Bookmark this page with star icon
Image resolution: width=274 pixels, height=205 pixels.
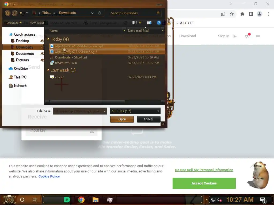pyautogui.click(x=232, y=14)
